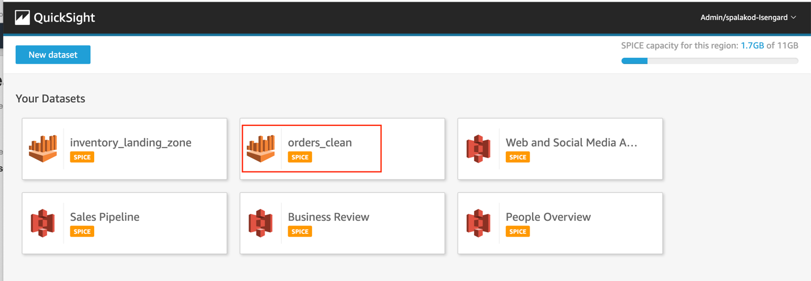
Task: Click the QuickSight logo icon
Action: click(x=22, y=18)
